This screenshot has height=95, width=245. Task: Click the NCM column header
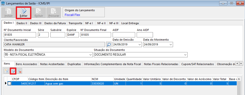pos(102,79)
